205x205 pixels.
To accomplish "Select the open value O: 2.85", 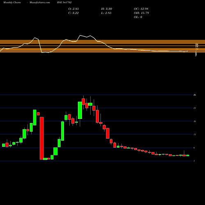I will click(x=73, y=9).
